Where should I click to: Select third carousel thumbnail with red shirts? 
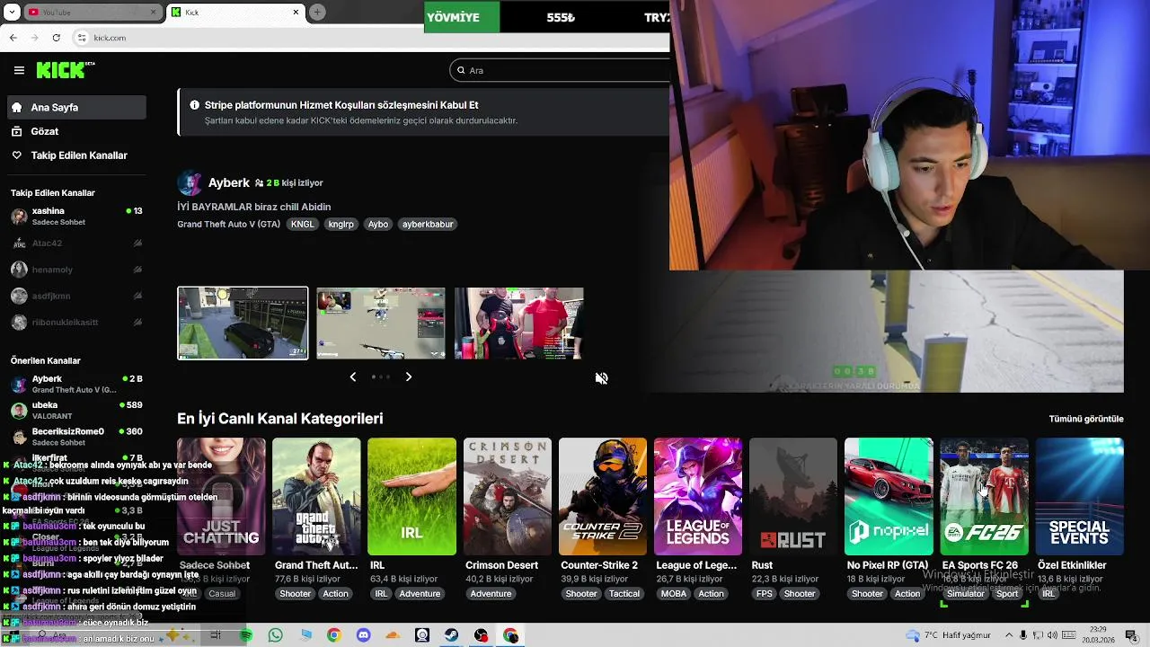[519, 323]
